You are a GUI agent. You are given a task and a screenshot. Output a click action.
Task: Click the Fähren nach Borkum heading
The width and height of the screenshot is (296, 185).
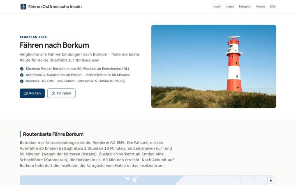coord(54,45)
